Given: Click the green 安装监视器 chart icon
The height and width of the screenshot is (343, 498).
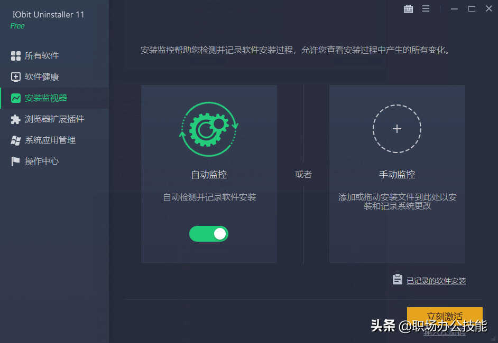Looking at the screenshot, I should tap(15, 98).
